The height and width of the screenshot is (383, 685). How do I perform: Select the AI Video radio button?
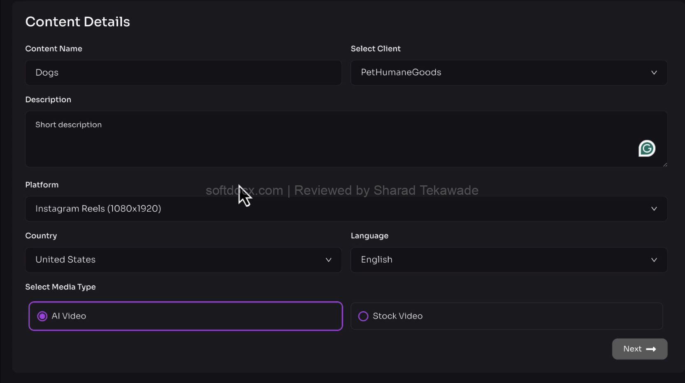[x=42, y=316]
